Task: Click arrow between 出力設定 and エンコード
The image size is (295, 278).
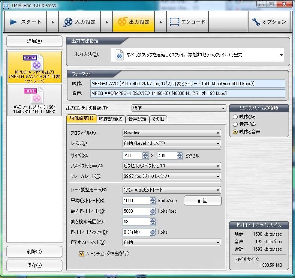Action: [x=160, y=22]
